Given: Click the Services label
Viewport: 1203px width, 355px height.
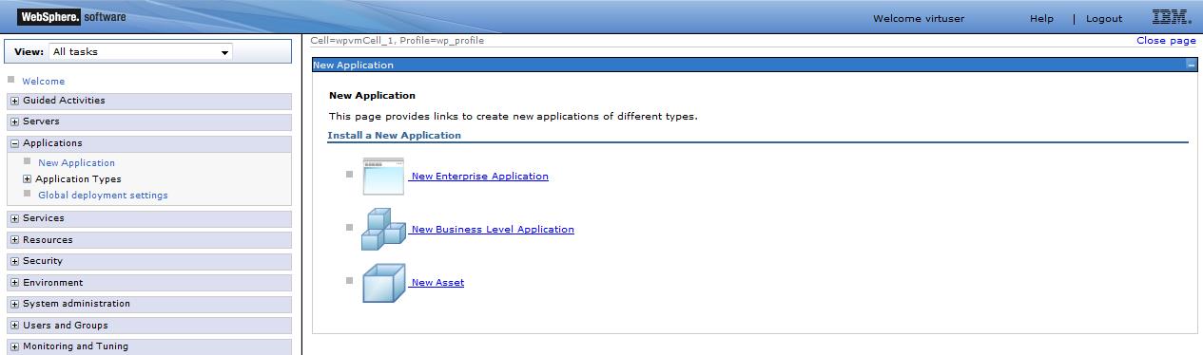Looking at the screenshot, I should [44, 218].
